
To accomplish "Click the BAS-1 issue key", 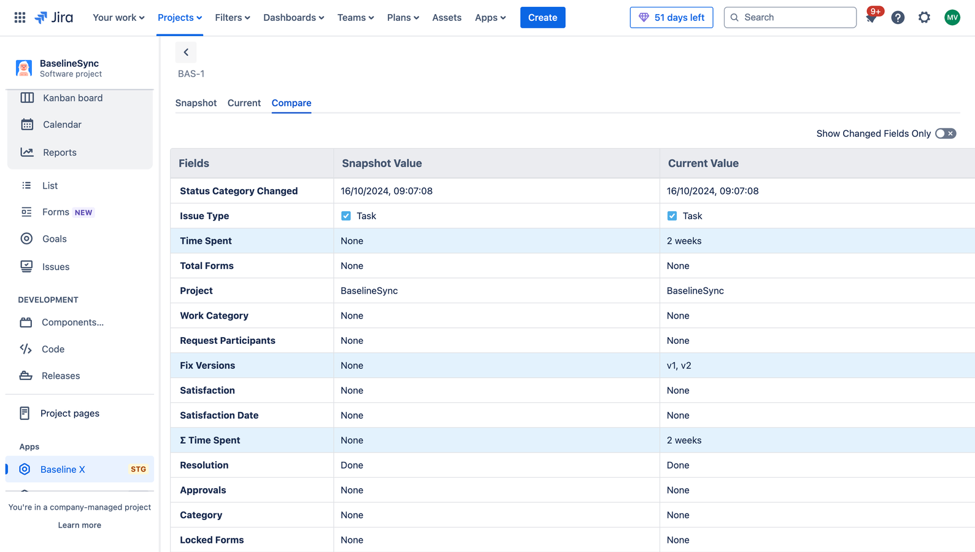I will click(191, 74).
